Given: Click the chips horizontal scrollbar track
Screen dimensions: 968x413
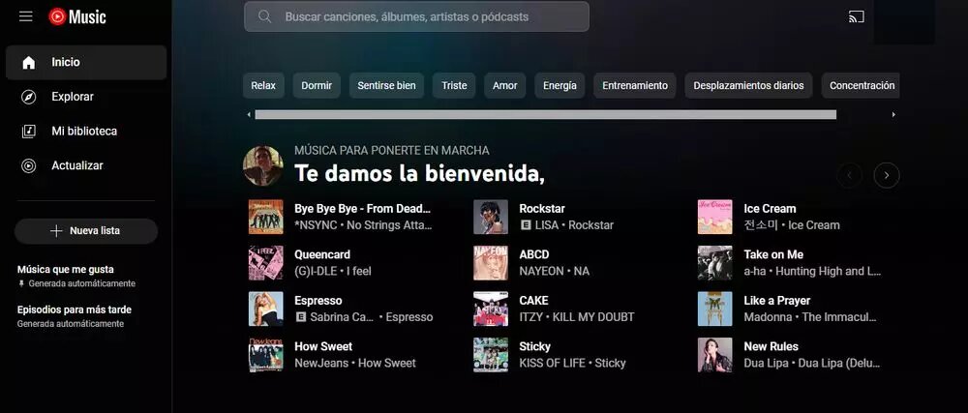Looking at the screenshot, I should click(x=546, y=115).
